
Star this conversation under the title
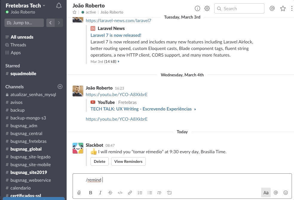74,12
